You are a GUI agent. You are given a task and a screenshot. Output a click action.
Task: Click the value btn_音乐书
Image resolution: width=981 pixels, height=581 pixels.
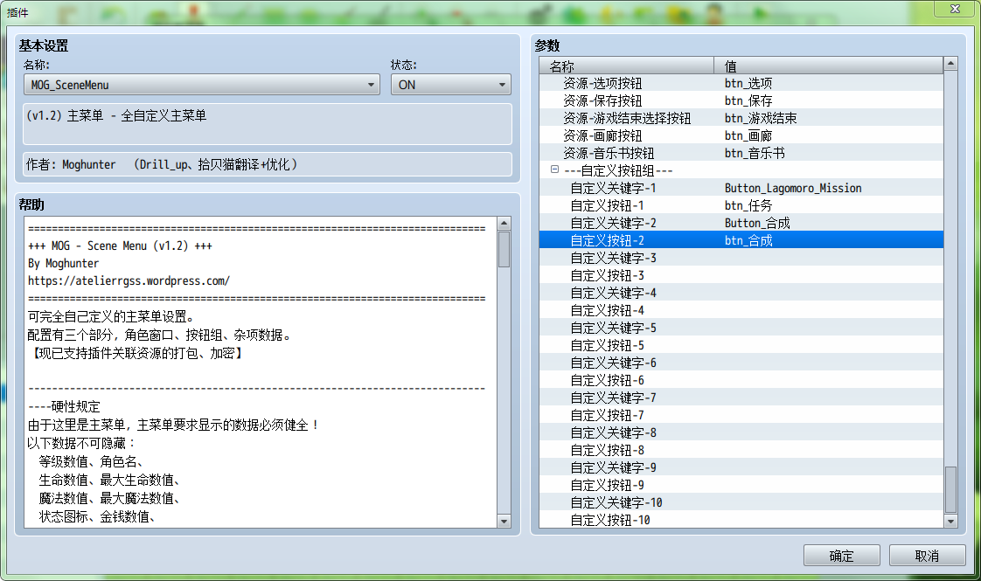(x=755, y=153)
